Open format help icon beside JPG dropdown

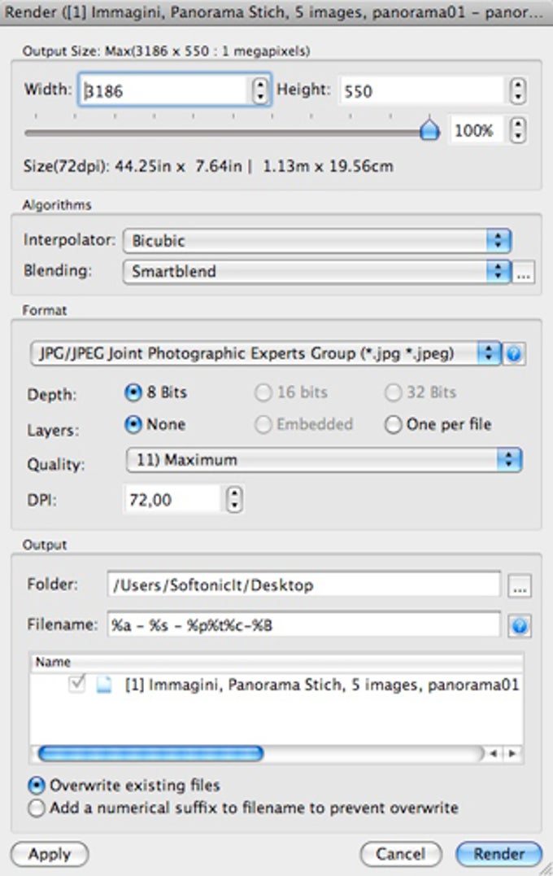click(514, 353)
